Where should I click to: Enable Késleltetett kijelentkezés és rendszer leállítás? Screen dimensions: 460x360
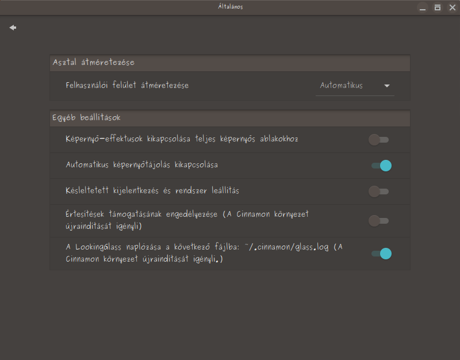click(379, 192)
